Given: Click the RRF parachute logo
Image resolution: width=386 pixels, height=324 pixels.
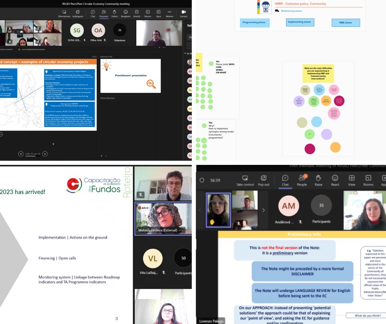Looking at the screenshot, I should tap(265, 7).
